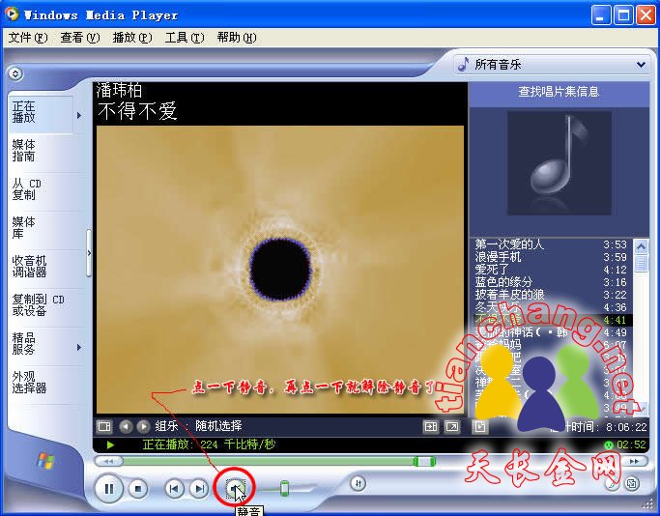
Task: Click the visualization display area
Action: point(280,270)
